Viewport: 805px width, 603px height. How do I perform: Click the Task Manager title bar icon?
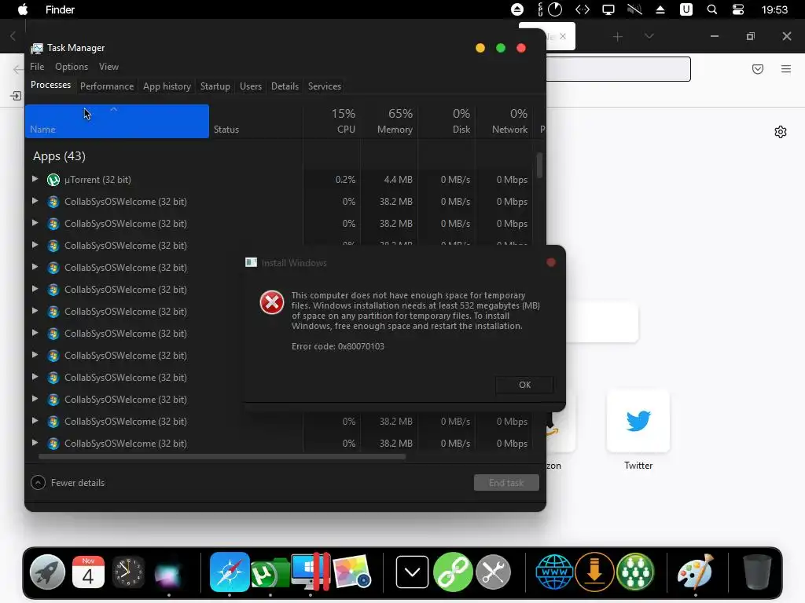(36, 48)
